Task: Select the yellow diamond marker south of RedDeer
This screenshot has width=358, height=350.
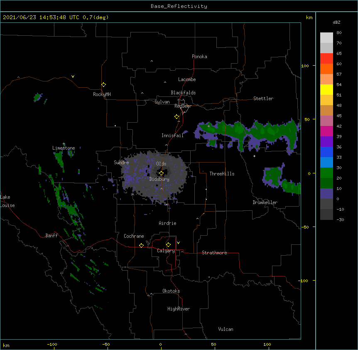Action: (x=177, y=116)
